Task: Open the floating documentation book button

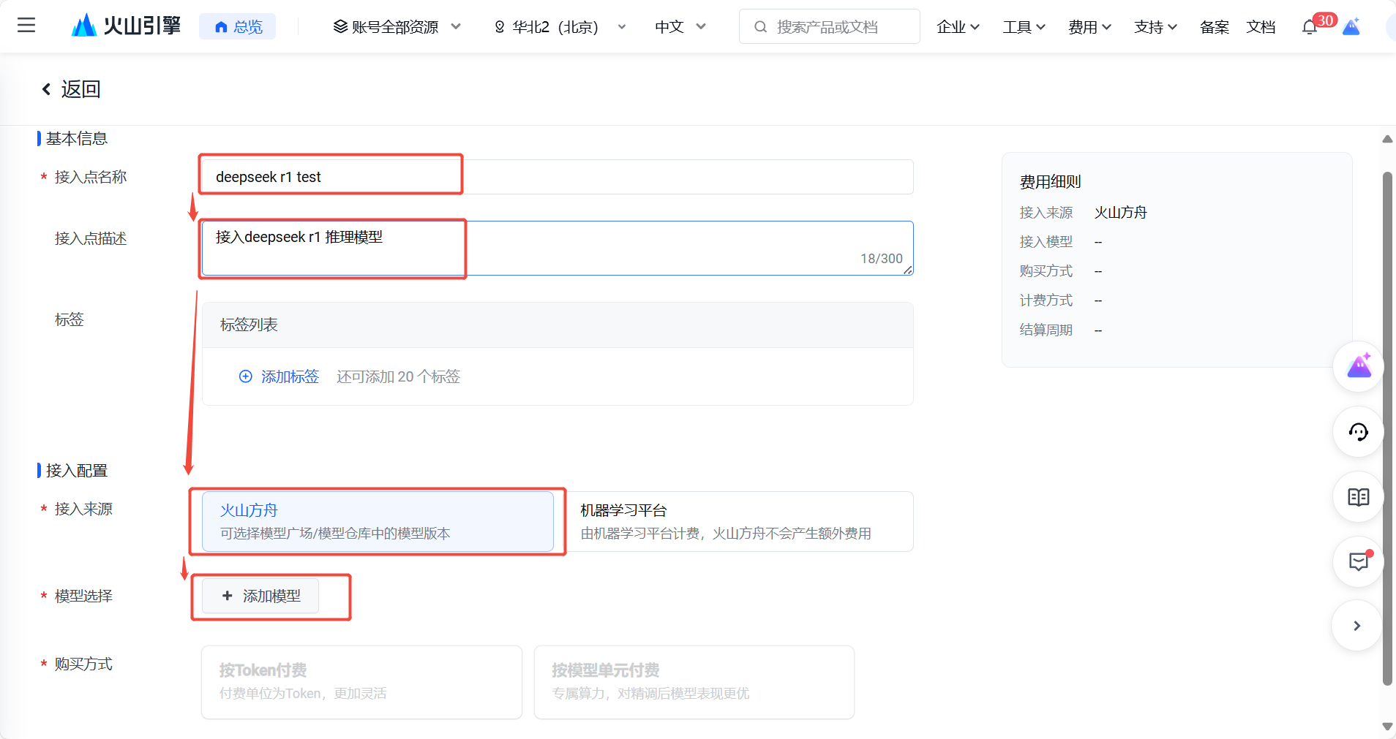Action: [1359, 497]
